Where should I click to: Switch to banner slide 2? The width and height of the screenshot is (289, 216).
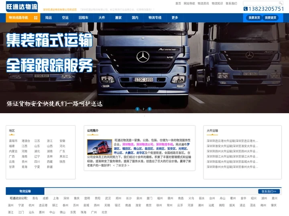pos(143,109)
